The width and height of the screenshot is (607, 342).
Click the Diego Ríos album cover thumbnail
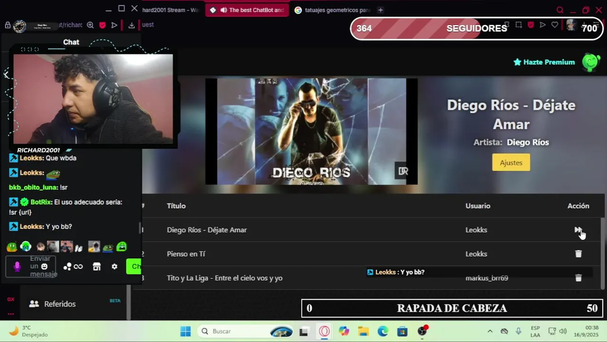click(311, 131)
